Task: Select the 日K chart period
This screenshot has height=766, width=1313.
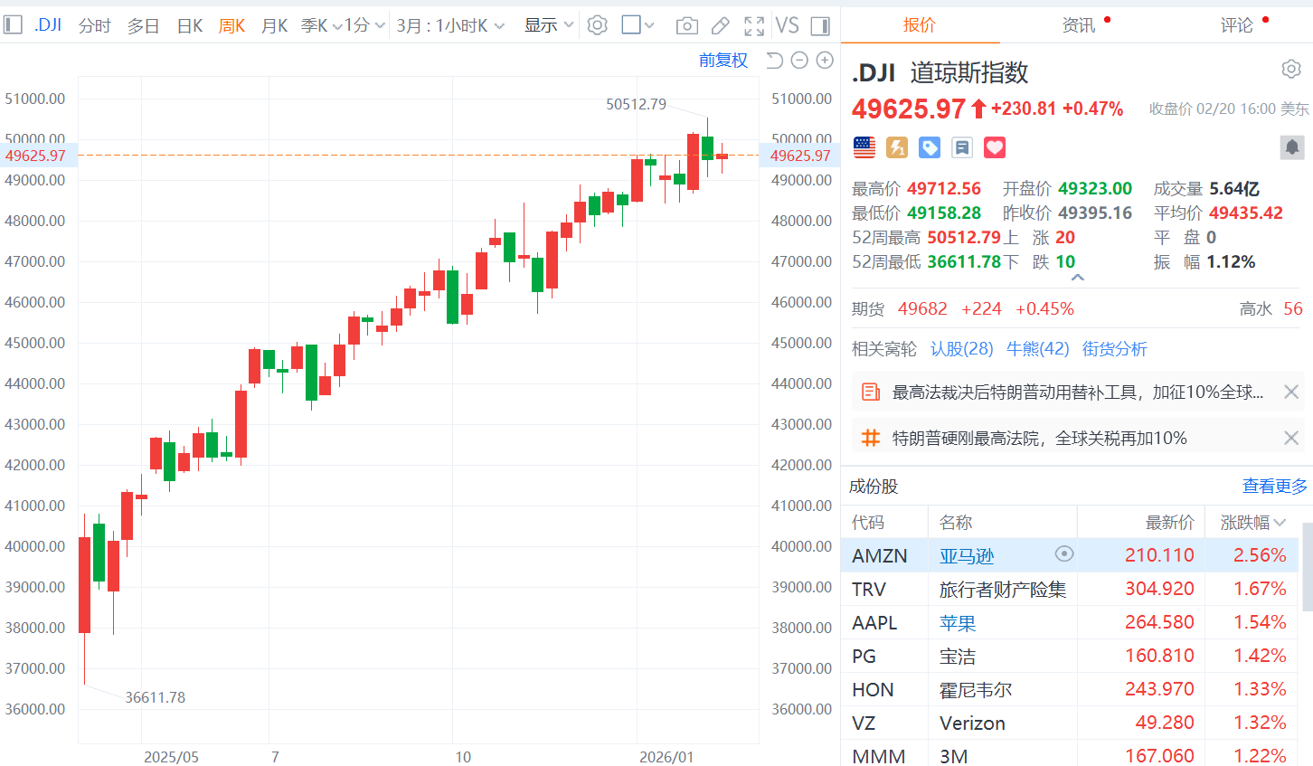Action: (x=190, y=25)
